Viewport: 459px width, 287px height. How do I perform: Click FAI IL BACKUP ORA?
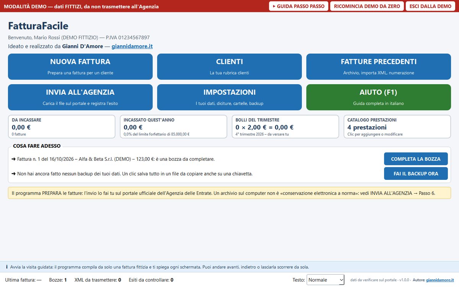pos(416,173)
